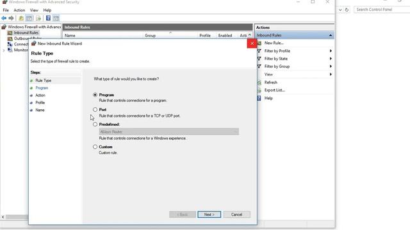Click the Monitoring tree icon
This screenshot has width=410, height=230.
[x=10, y=50]
